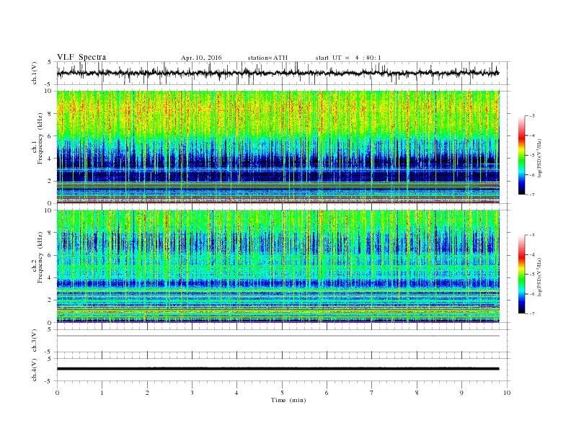Click the log(PSD) label beside the ch.1 color bar
The width and height of the screenshot is (571, 441).
click(x=539, y=158)
